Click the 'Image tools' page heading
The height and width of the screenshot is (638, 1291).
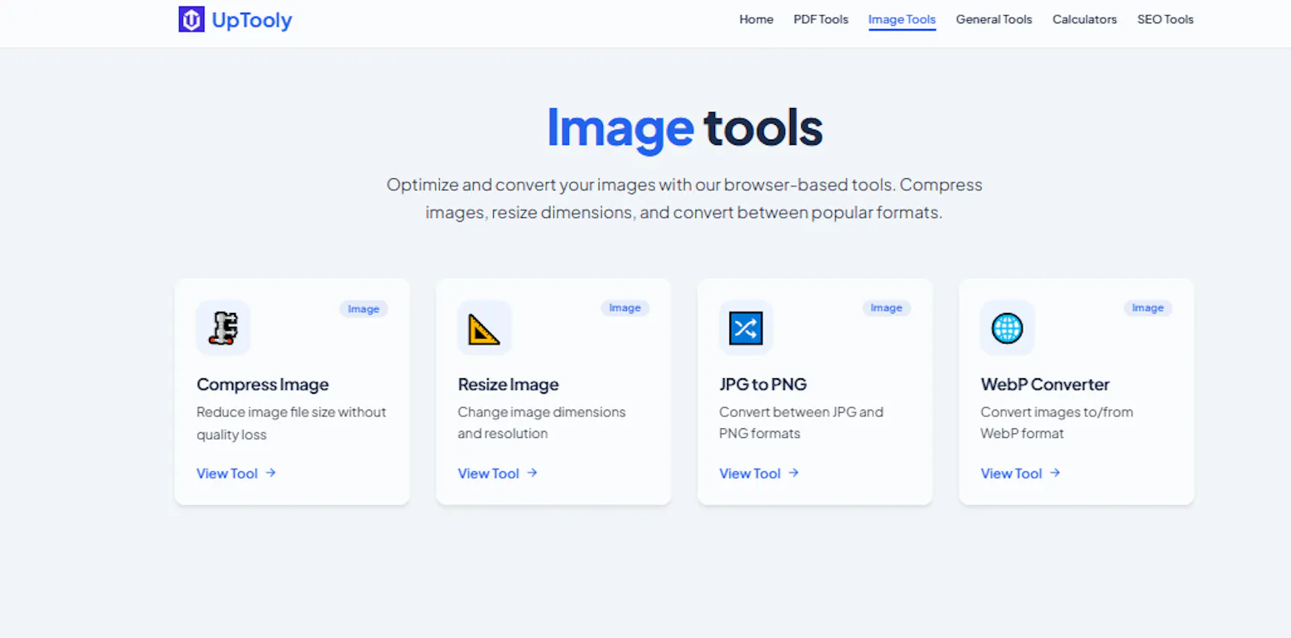click(x=685, y=128)
